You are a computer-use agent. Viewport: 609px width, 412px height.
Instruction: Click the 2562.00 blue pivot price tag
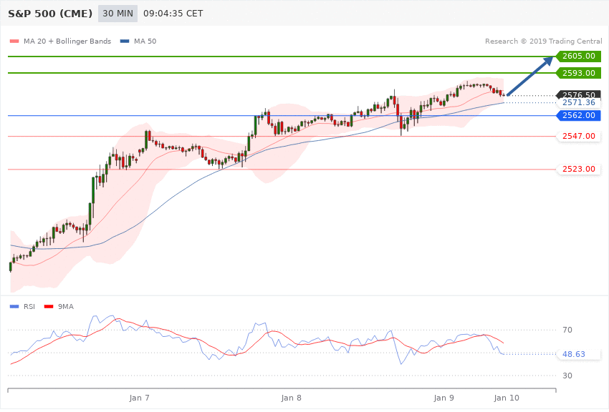click(578, 115)
